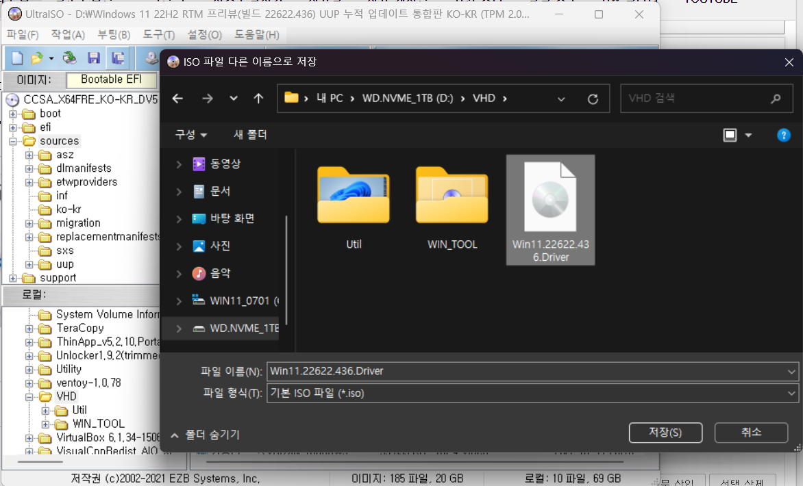803x486 pixels.
Task: Click 내 PC in the address breadcrumb
Action: [330, 98]
